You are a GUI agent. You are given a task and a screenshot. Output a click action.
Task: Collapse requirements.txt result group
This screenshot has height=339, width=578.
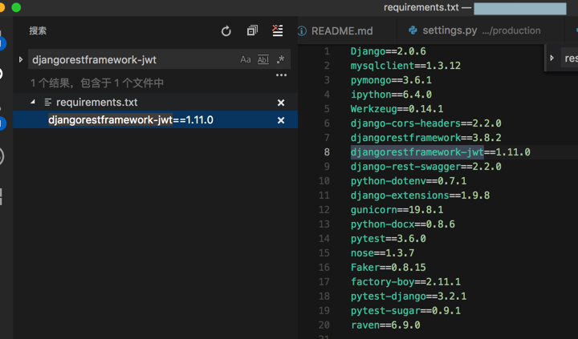pyautogui.click(x=33, y=103)
